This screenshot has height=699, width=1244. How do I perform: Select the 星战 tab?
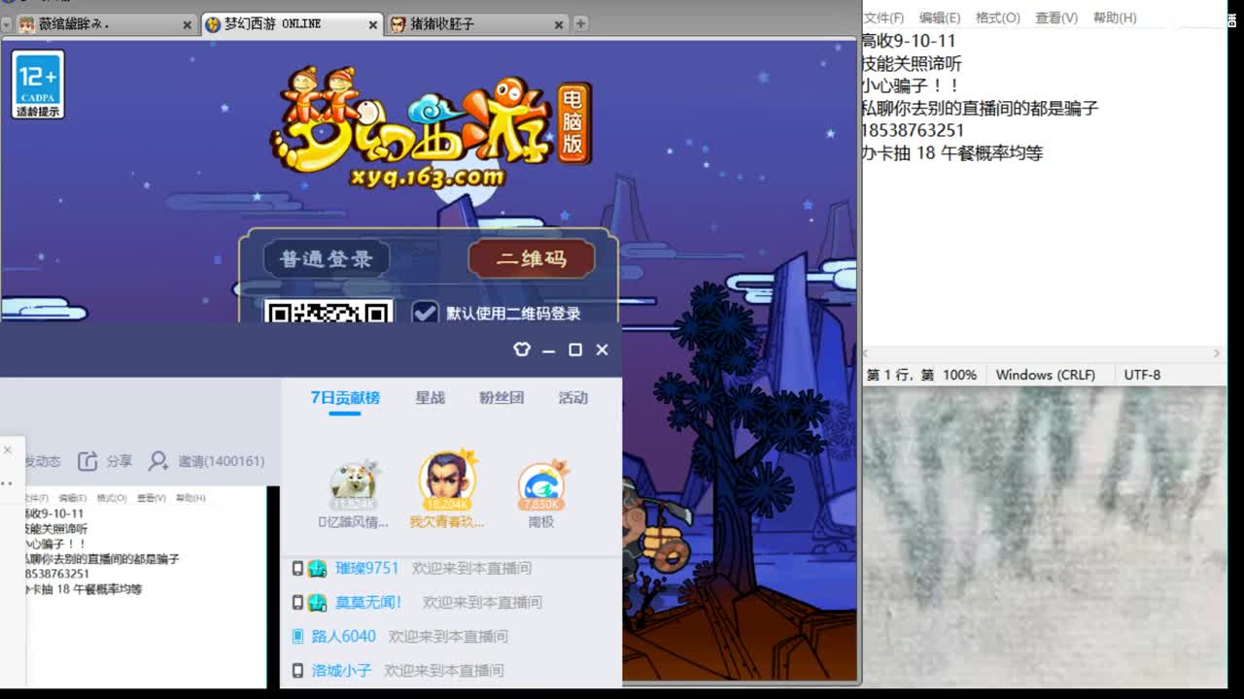tap(430, 398)
